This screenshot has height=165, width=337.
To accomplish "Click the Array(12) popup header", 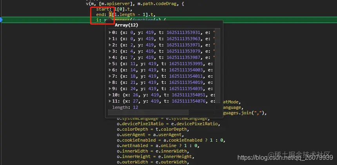I will point(126,25).
